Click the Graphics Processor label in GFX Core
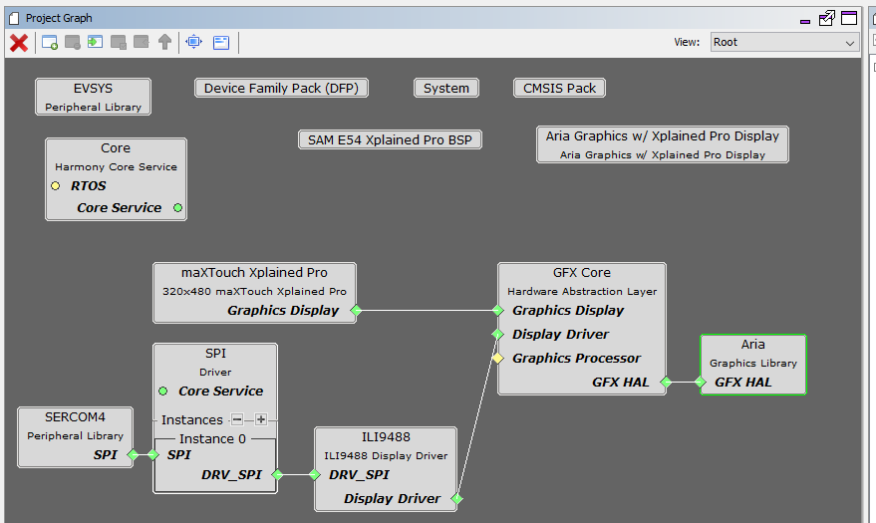Screen dimensions: 876x523 coord(577,359)
